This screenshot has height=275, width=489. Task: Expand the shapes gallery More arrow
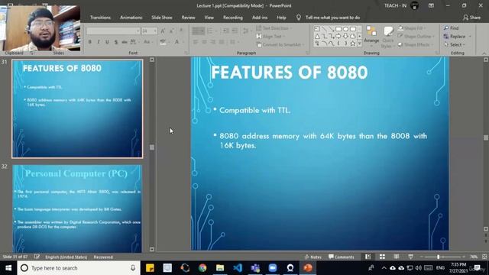(359, 44)
